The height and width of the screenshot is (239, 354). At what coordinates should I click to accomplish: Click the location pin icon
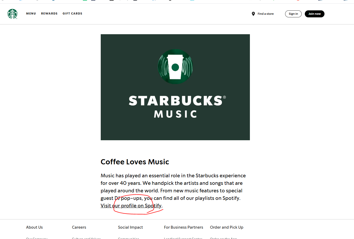click(253, 14)
